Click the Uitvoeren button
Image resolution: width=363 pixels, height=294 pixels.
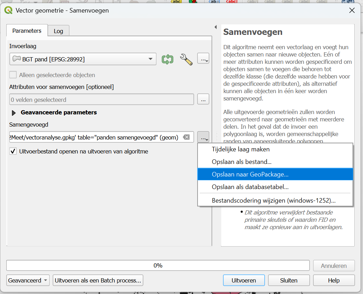pos(244,280)
